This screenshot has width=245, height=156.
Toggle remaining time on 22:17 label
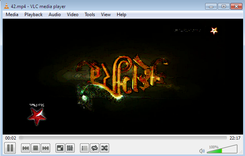click(x=235, y=138)
